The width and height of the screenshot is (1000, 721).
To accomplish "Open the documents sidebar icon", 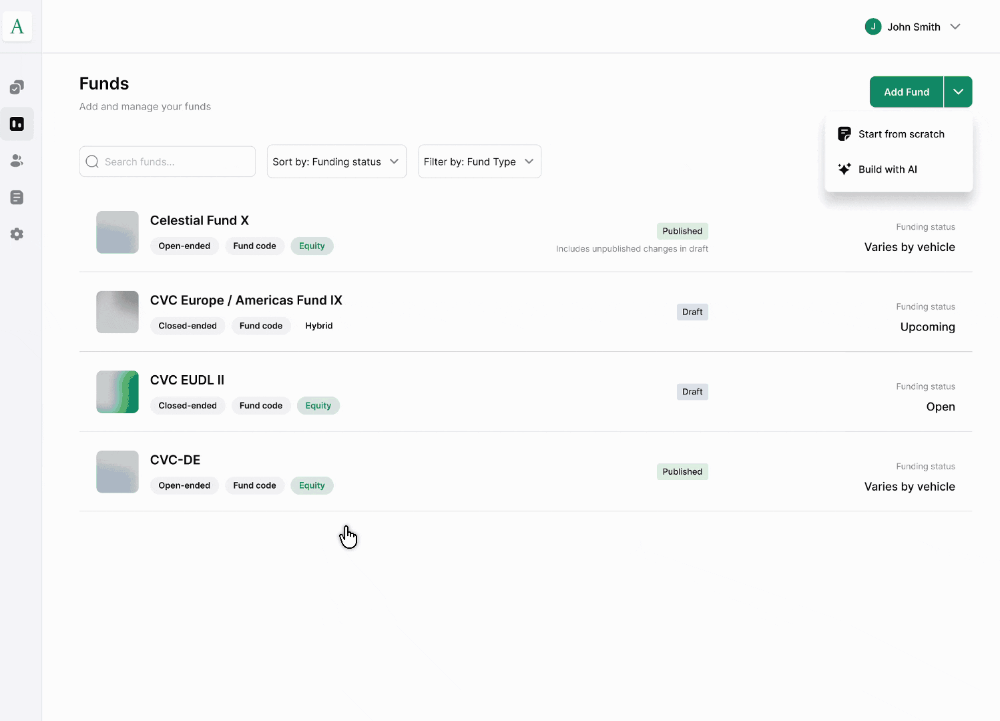I will 17,198.
